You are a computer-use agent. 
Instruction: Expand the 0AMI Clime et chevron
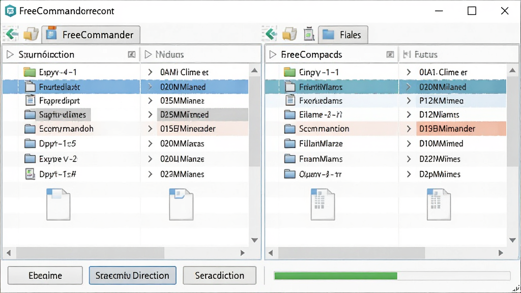[x=150, y=72]
